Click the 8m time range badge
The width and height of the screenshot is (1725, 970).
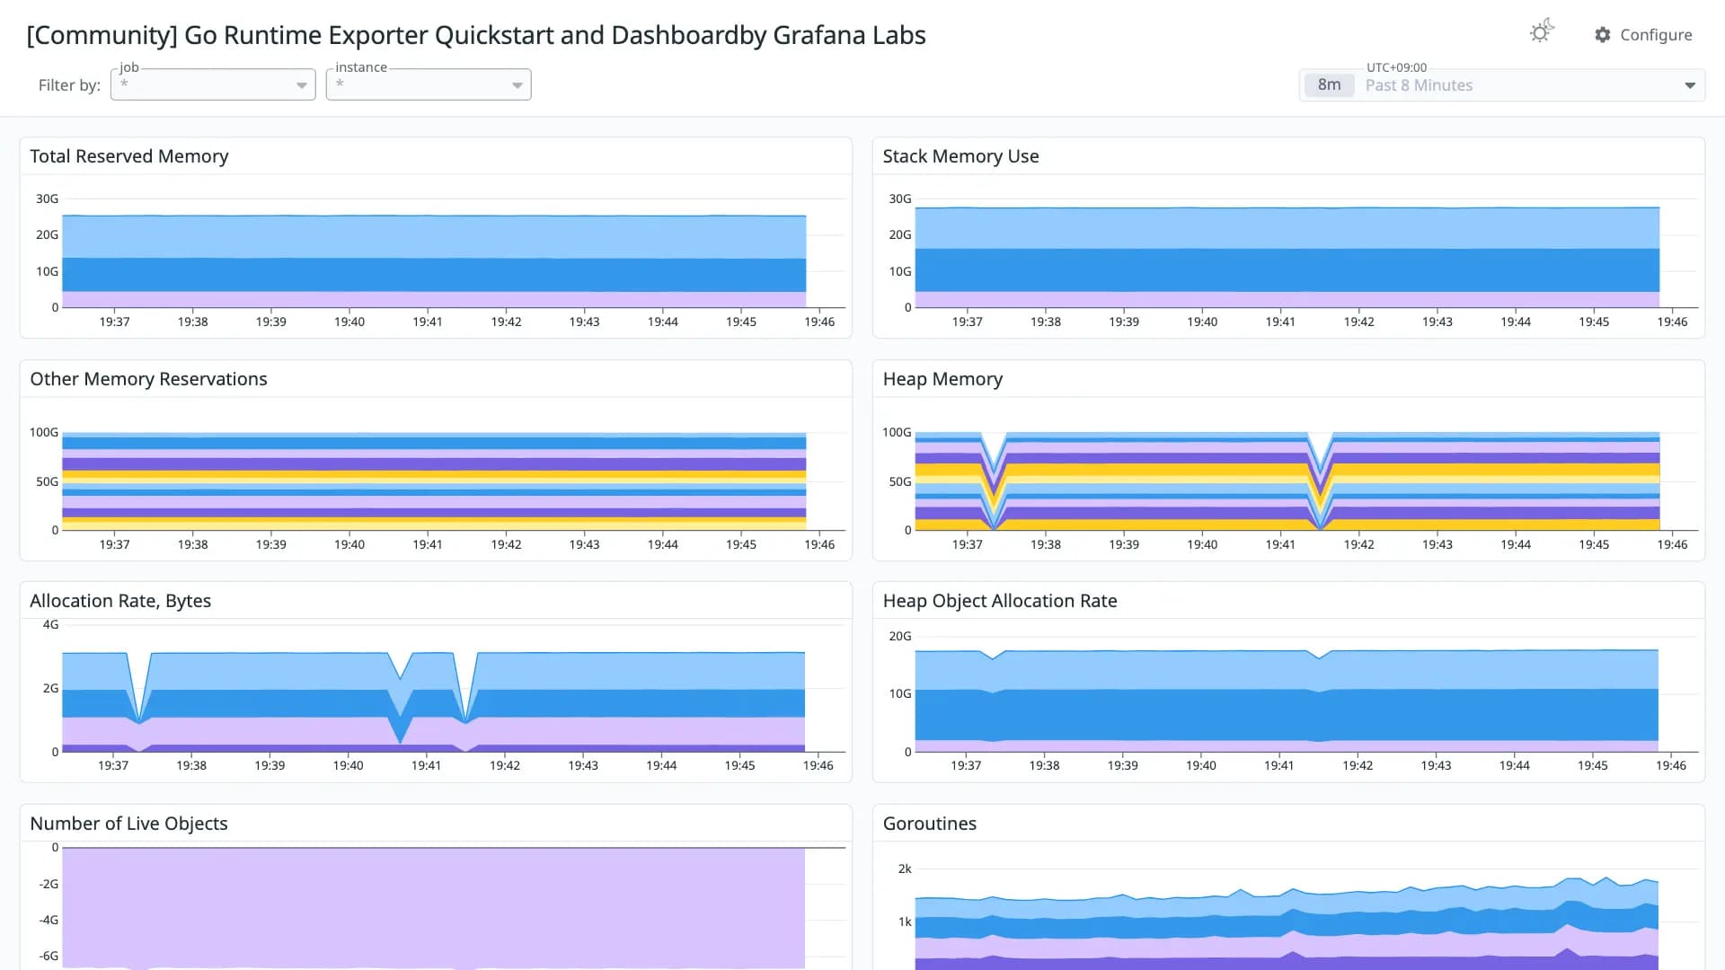point(1329,85)
